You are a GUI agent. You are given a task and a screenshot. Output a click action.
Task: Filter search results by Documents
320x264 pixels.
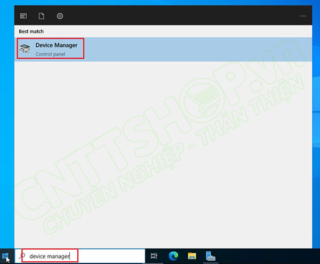tap(42, 16)
